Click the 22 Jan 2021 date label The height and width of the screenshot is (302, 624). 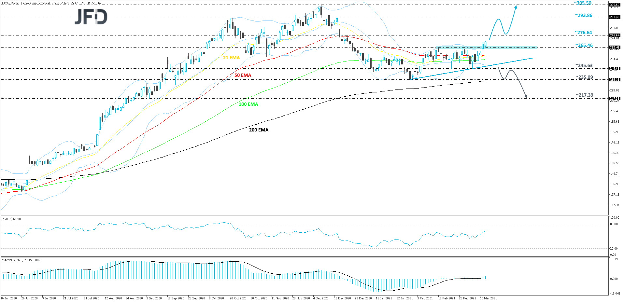(404, 298)
